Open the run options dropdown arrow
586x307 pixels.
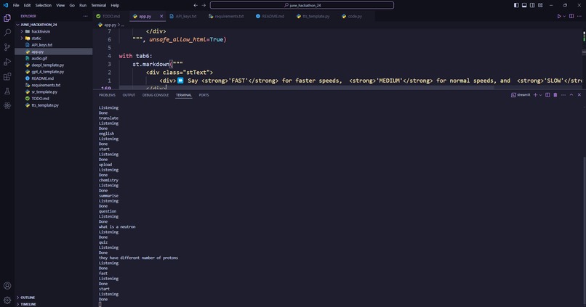pos(564,16)
